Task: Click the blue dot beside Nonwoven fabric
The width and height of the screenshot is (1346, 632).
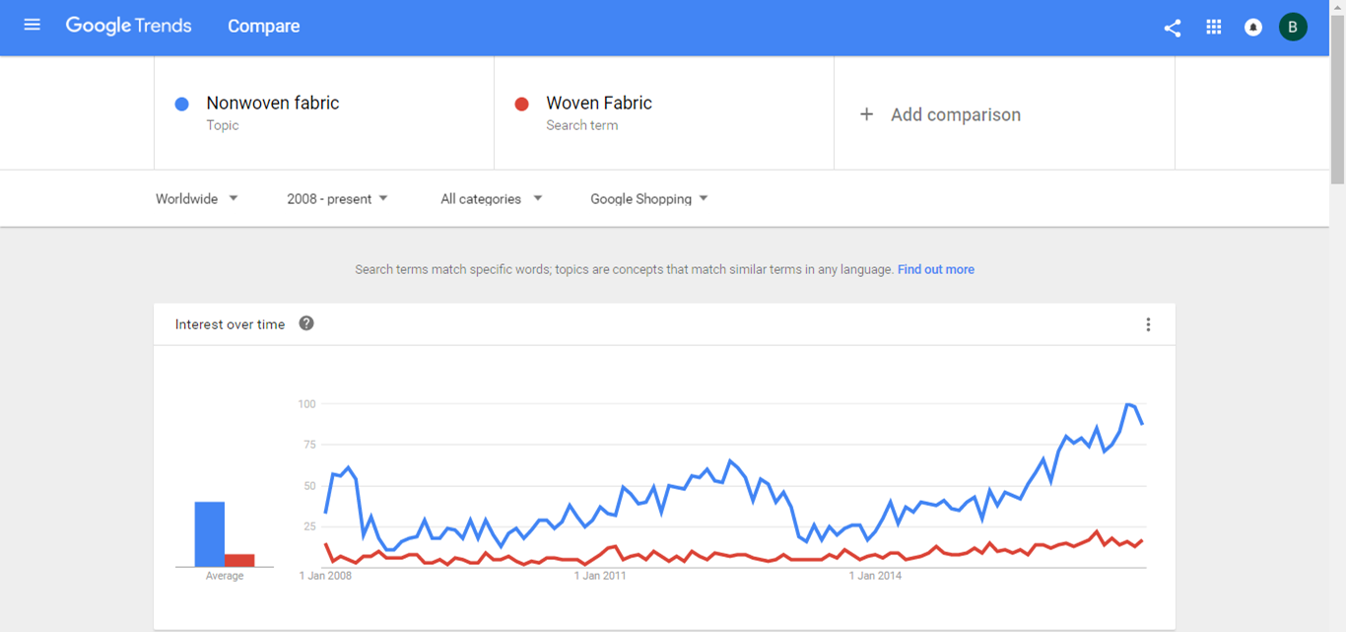Action: (x=181, y=104)
